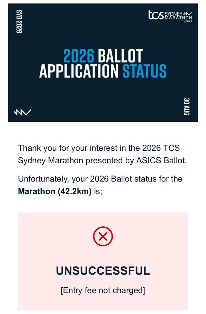The width and height of the screenshot is (206, 314).
Task: Click the ASICS Ballot text in paragraph
Action: [x=161, y=160]
